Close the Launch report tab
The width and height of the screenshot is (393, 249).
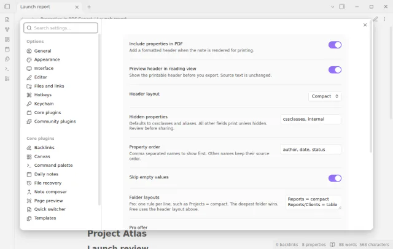tap(77, 7)
